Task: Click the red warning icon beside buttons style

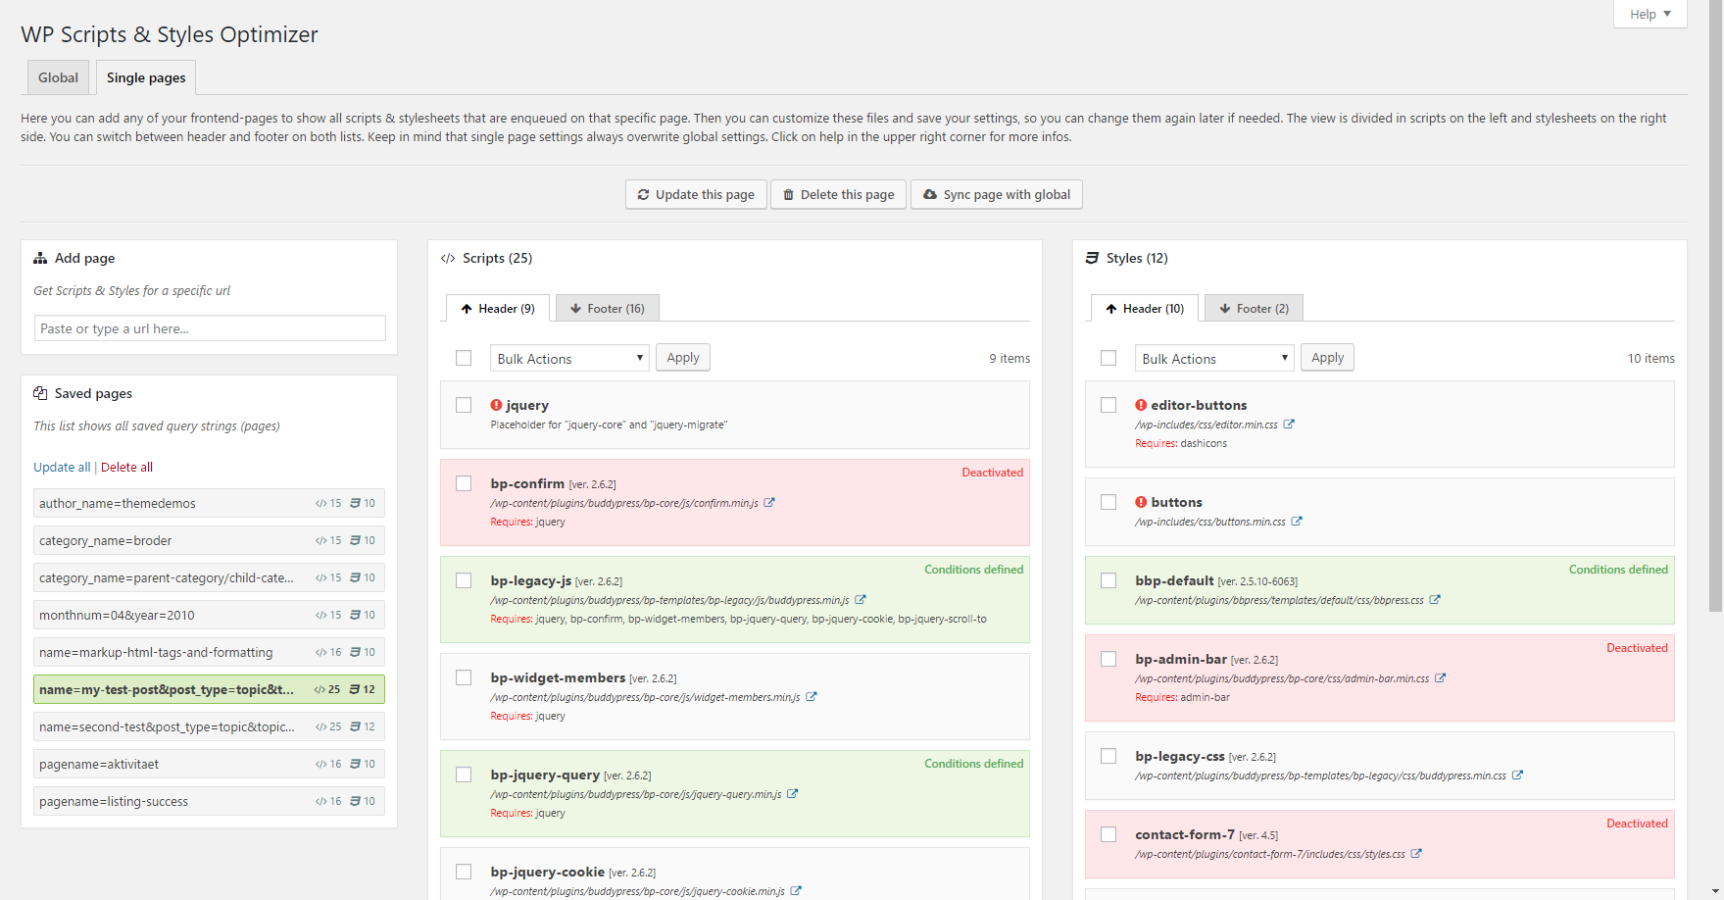Action: (1141, 502)
